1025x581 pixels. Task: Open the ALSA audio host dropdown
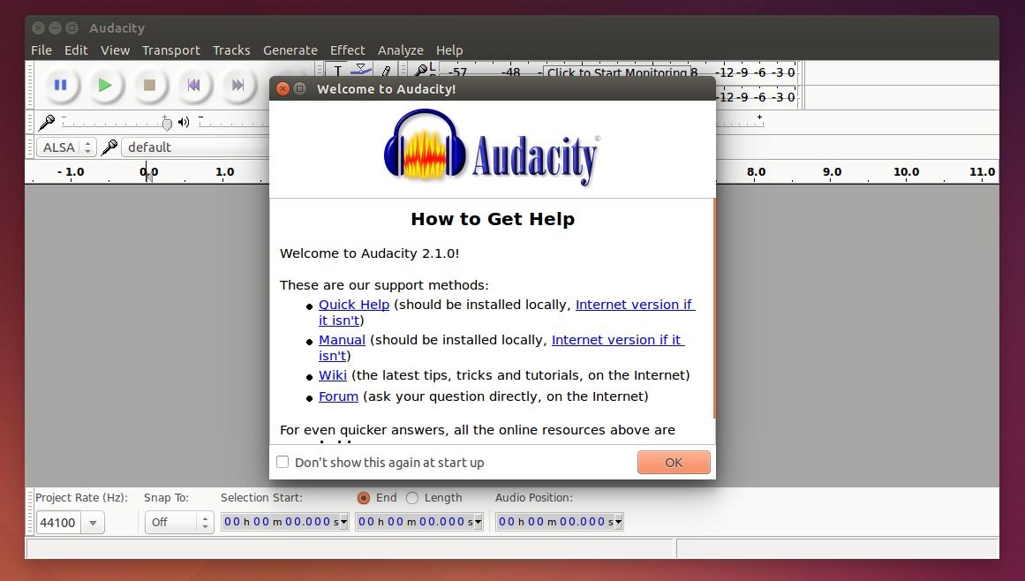[66, 147]
